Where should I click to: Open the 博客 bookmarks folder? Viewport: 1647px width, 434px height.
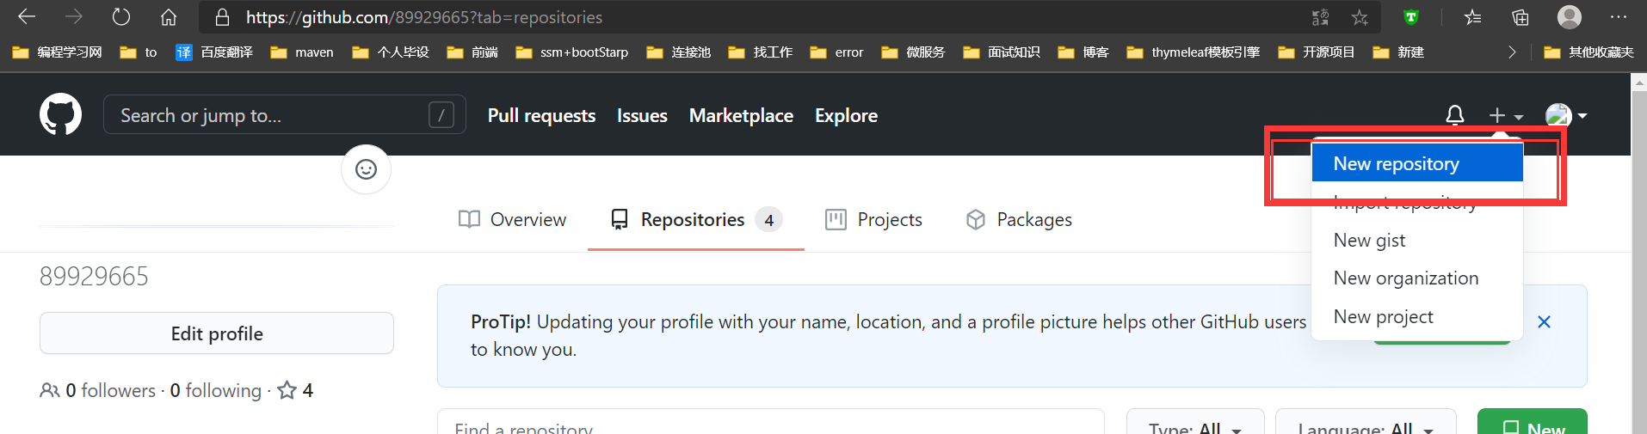click(1083, 52)
